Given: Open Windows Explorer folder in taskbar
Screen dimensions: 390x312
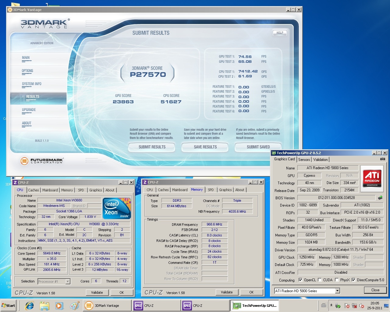Looking at the screenshot, I should click(x=44, y=306).
